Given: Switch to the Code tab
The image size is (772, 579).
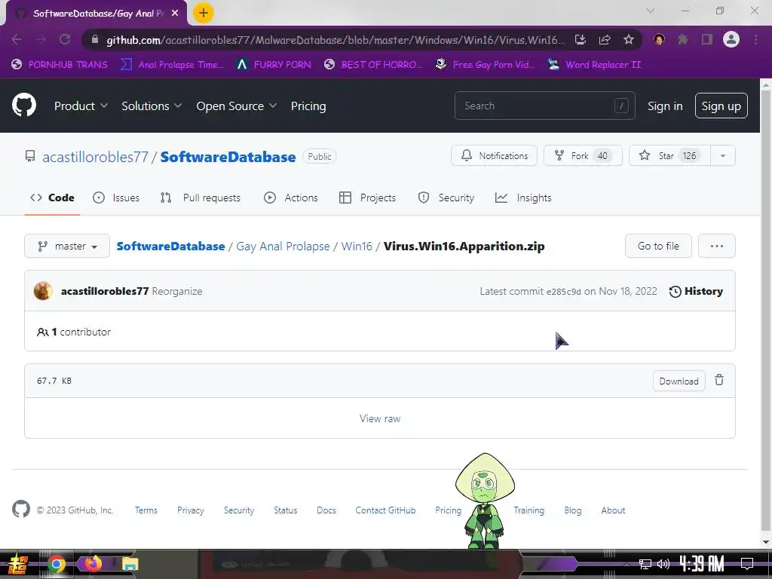Looking at the screenshot, I should [52, 198].
